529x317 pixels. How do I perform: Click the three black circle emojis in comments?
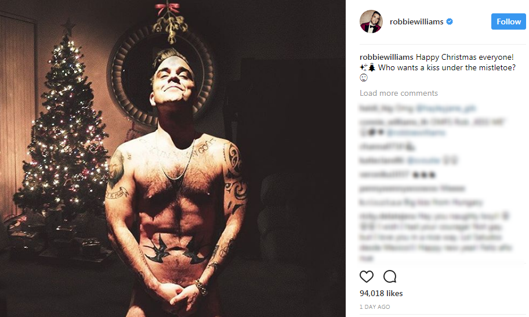[x=425, y=175]
